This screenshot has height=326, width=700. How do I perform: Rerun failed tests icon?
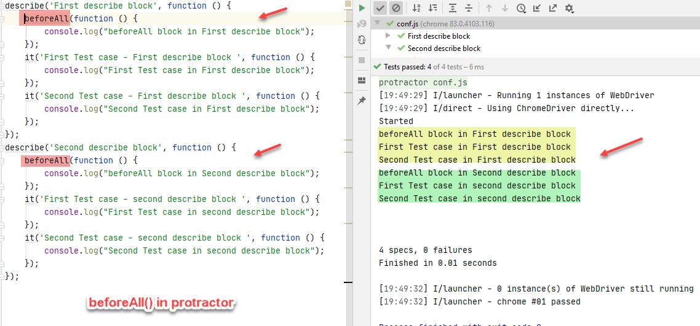coord(362,24)
